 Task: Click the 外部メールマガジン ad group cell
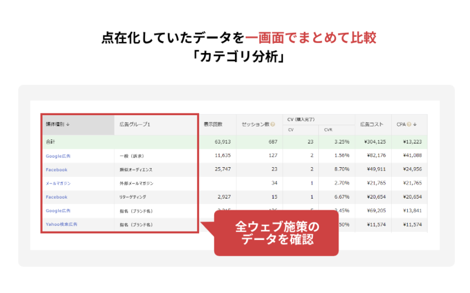[137, 183]
